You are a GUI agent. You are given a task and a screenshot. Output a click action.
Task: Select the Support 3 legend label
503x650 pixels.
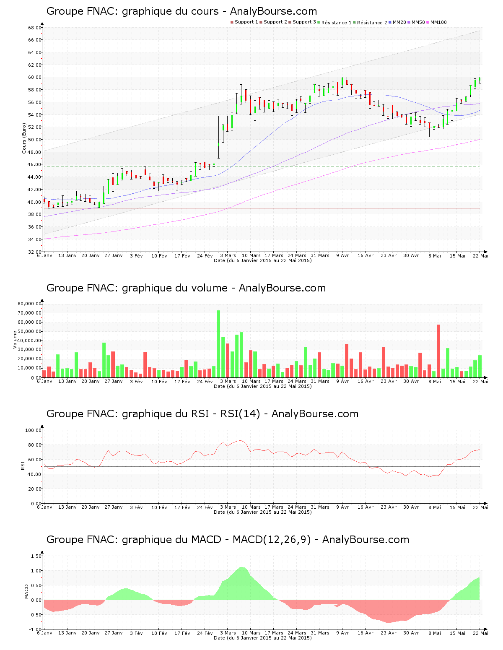[x=304, y=22]
